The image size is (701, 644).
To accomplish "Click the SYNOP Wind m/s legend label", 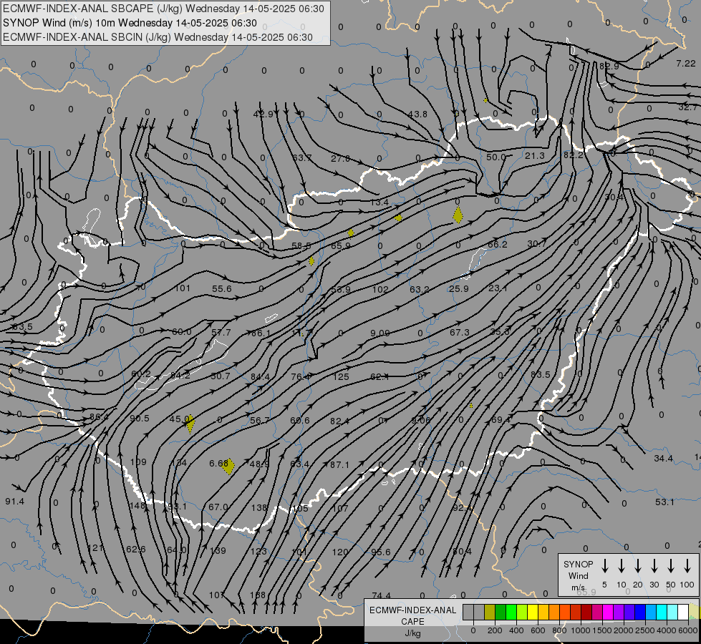I will pyautogui.click(x=578, y=575).
